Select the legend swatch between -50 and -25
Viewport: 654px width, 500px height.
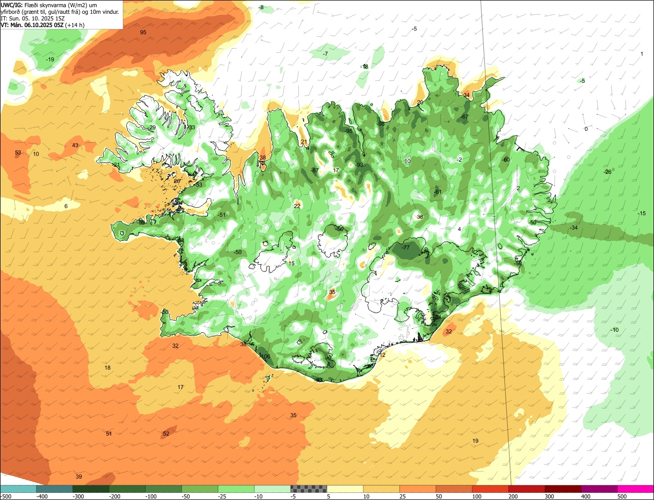tap(200, 489)
